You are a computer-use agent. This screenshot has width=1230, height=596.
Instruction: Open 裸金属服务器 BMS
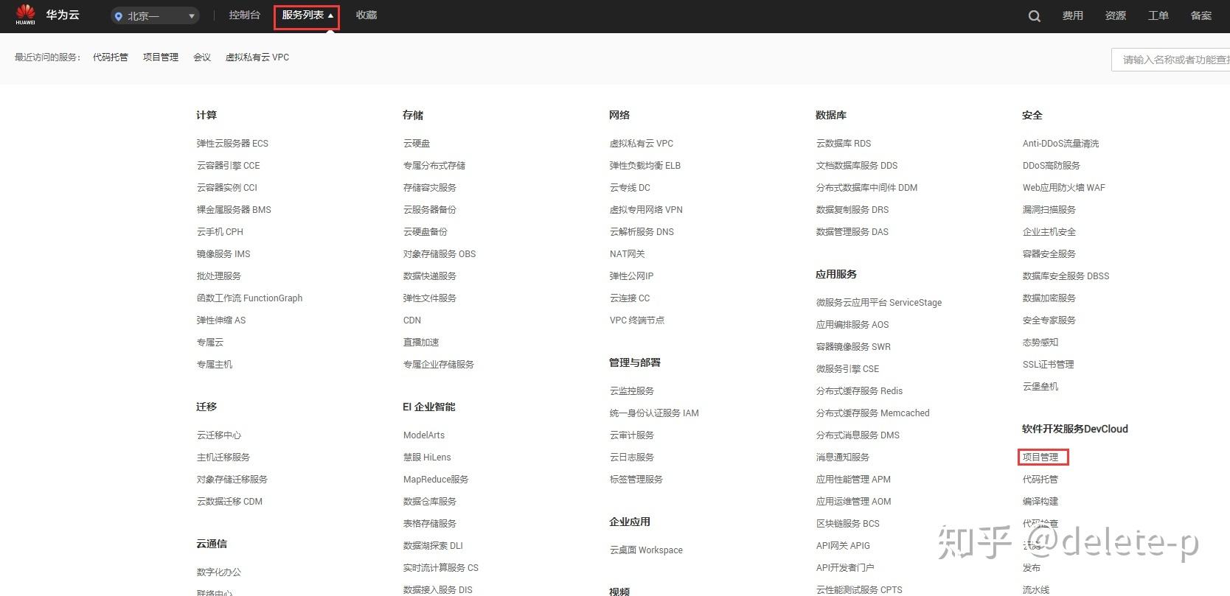(234, 210)
